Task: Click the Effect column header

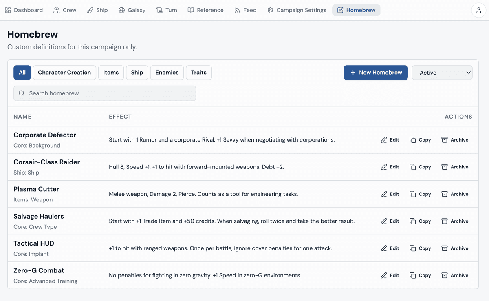Action: [x=120, y=117]
